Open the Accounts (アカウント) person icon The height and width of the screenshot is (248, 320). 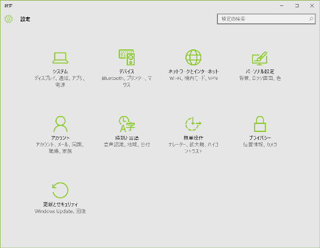[x=60, y=124]
